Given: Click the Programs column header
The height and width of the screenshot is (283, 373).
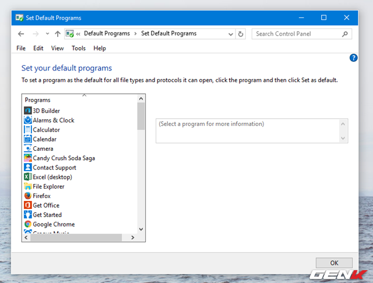Looking at the screenshot, I should [x=37, y=100].
